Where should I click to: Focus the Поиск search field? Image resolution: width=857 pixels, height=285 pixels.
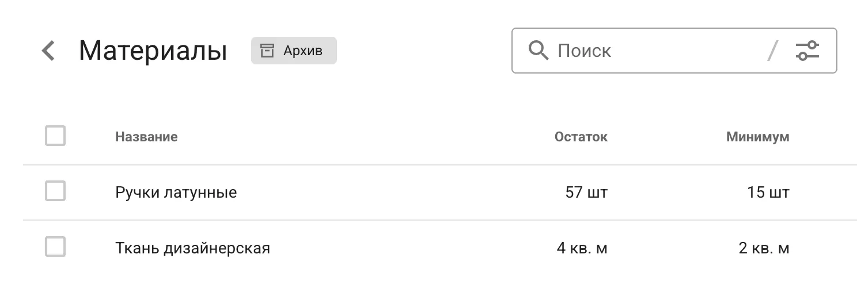[x=657, y=51]
